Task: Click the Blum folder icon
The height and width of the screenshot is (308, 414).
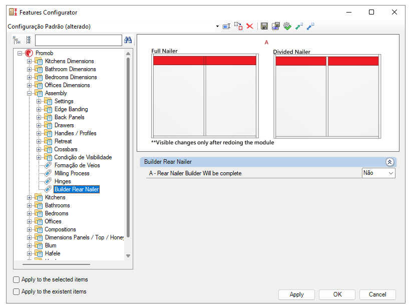Action: [39, 245]
